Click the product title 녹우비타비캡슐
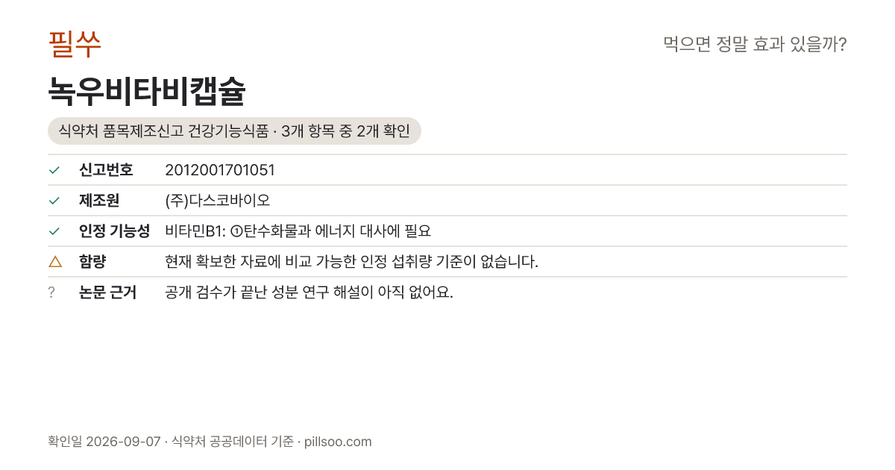Screen dimensions: 895x470 tap(147, 92)
